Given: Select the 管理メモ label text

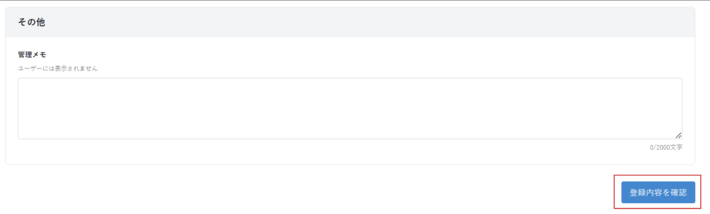Looking at the screenshot, I should [x=32, y=55].
